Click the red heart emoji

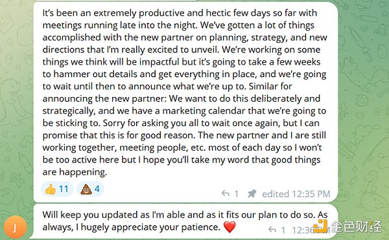[x=230, y=227]
